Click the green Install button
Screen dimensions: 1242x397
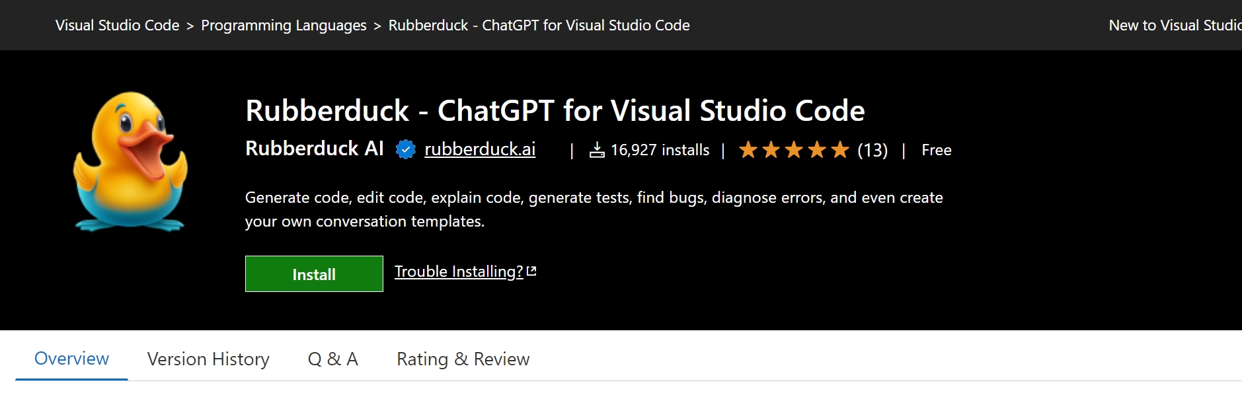coord(313,273)
